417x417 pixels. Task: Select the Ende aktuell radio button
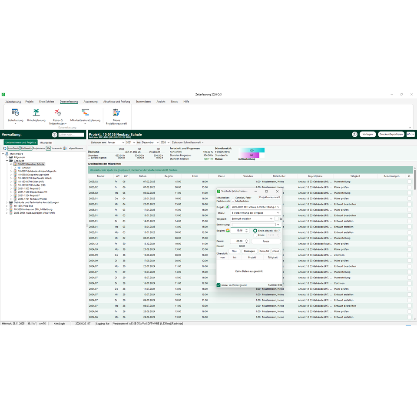click(255, 231)
